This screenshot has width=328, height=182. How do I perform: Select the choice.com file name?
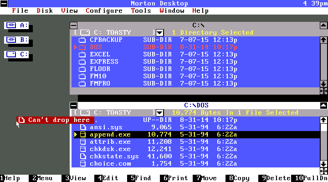click(x=110, y=164)
